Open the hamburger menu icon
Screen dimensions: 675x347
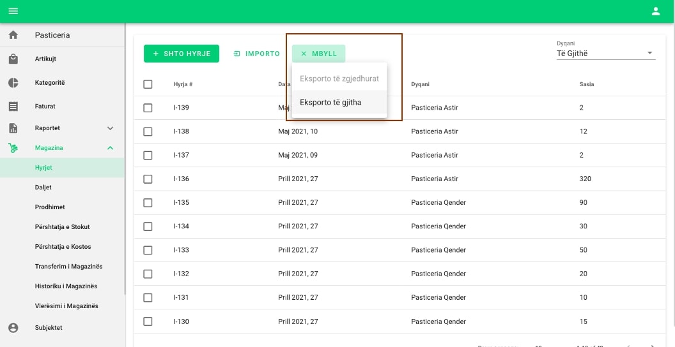[x=13, y=11]
